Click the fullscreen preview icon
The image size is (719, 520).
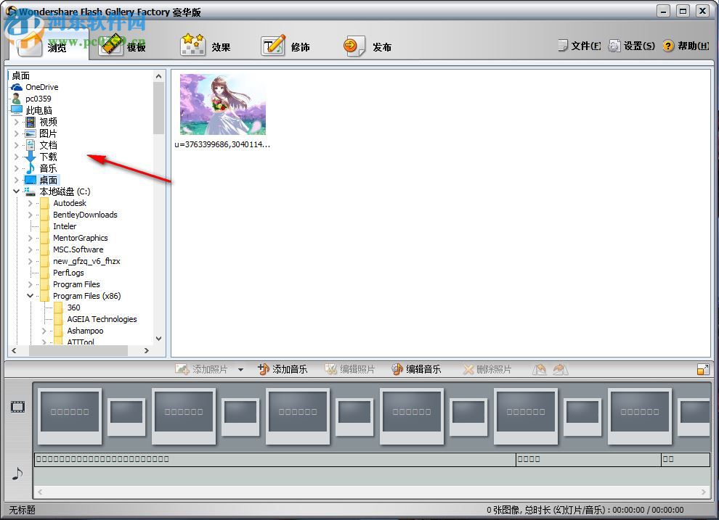[702, 368]
